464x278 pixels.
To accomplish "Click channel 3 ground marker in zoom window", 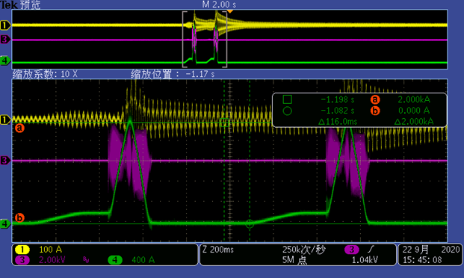I will coord(5,161).
